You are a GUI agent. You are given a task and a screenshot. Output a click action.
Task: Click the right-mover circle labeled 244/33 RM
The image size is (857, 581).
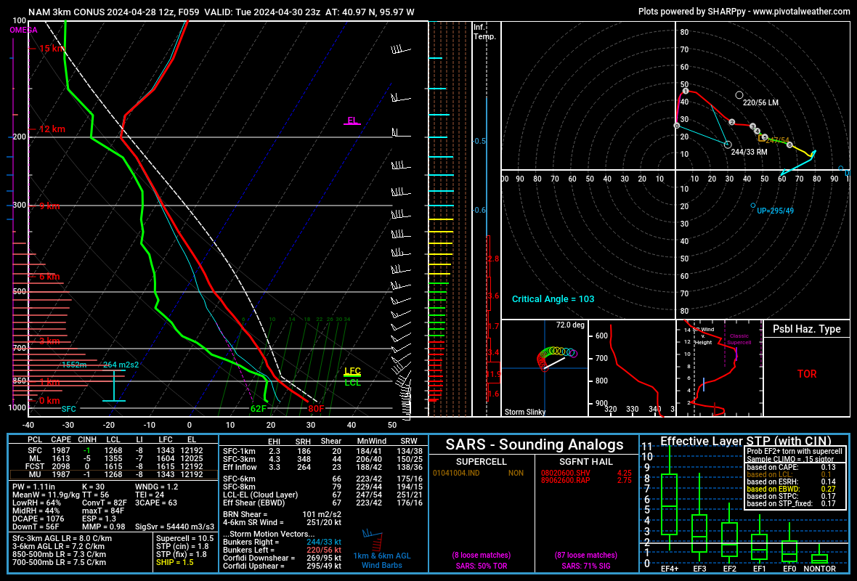pyautogui.click(x=728, y=145)
